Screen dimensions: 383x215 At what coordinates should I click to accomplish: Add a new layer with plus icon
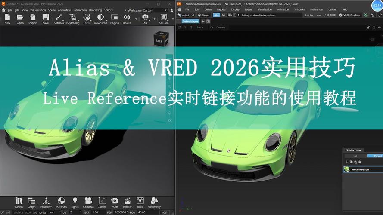(x=203, y=21)
